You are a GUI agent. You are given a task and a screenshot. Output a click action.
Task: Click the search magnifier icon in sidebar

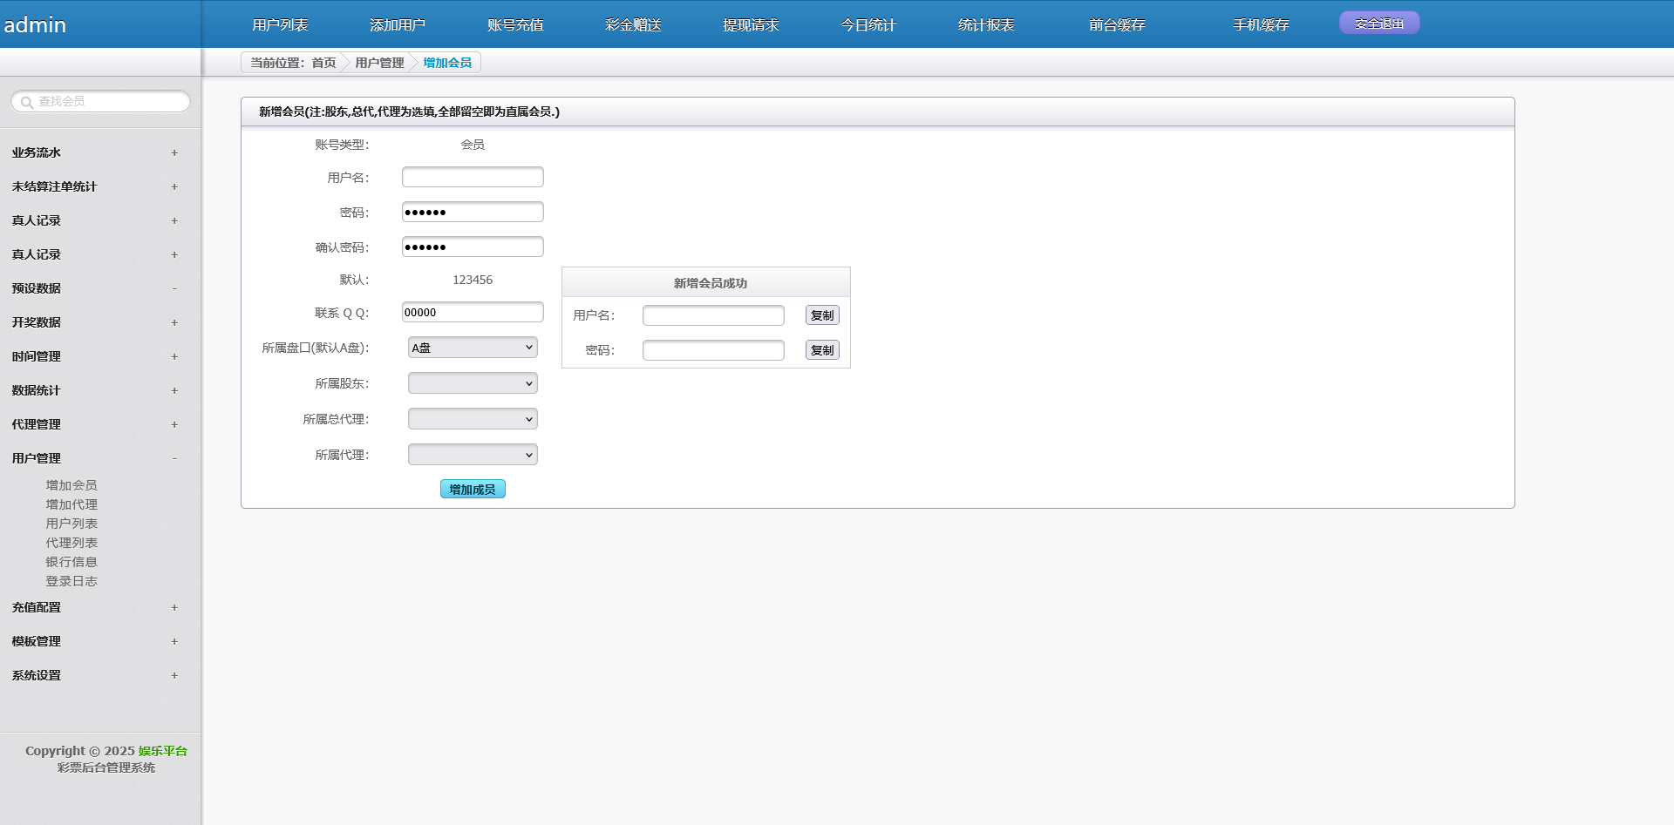[x=27, y=102]
